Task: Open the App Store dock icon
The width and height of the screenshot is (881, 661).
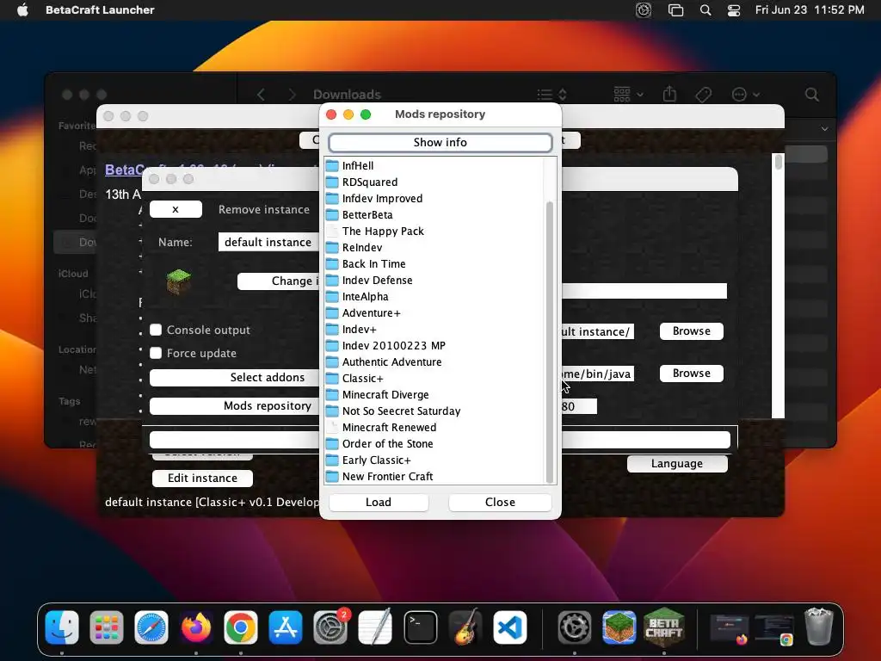Action: click(286, 627)
